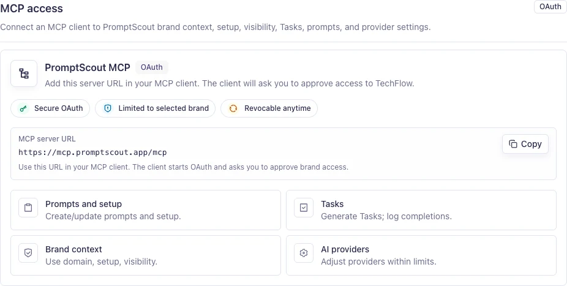The width and height of the screenshot is (567, 286).
Task: Click the 'Connect an MCP client to PromptScout' subtitle
Action: [216, 27]
